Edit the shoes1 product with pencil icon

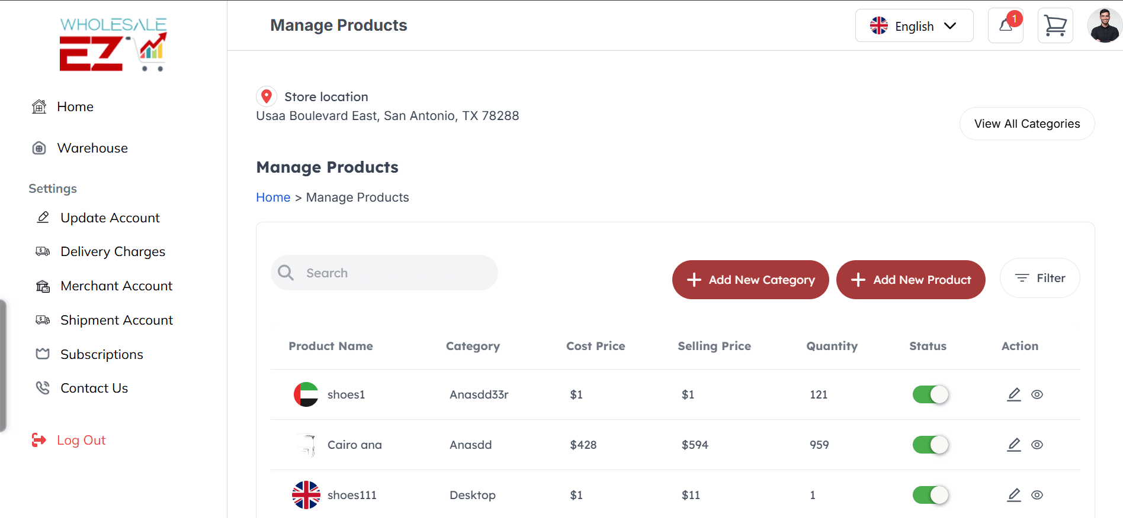click(x=1014, y=394)
